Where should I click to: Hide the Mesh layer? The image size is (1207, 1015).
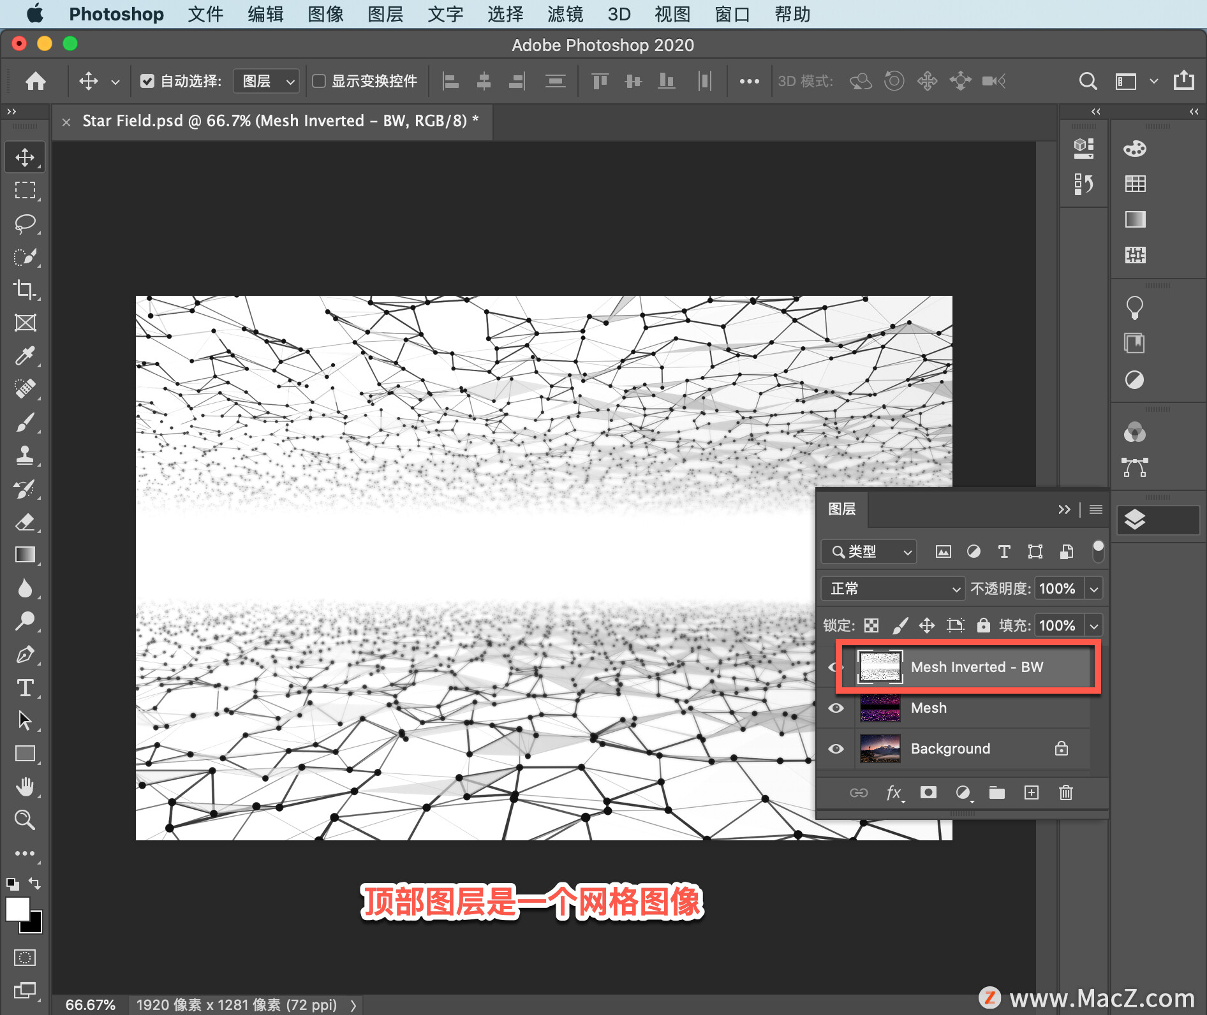pyautogui.click(x=836, y=708)
